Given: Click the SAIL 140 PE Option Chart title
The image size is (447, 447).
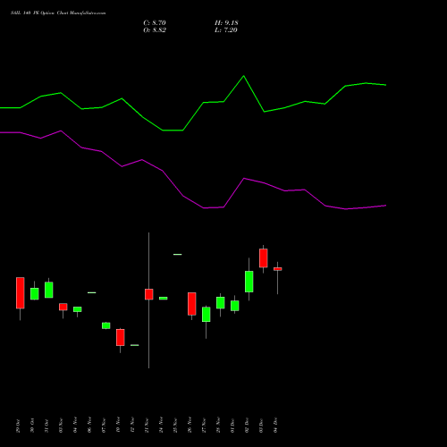Looking at the screenshot, I should coord(58,13).
